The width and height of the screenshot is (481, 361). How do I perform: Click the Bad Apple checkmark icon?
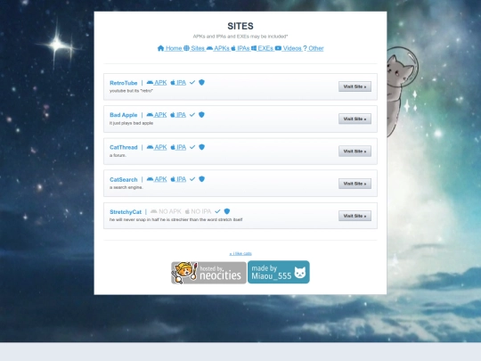[192, 115]
